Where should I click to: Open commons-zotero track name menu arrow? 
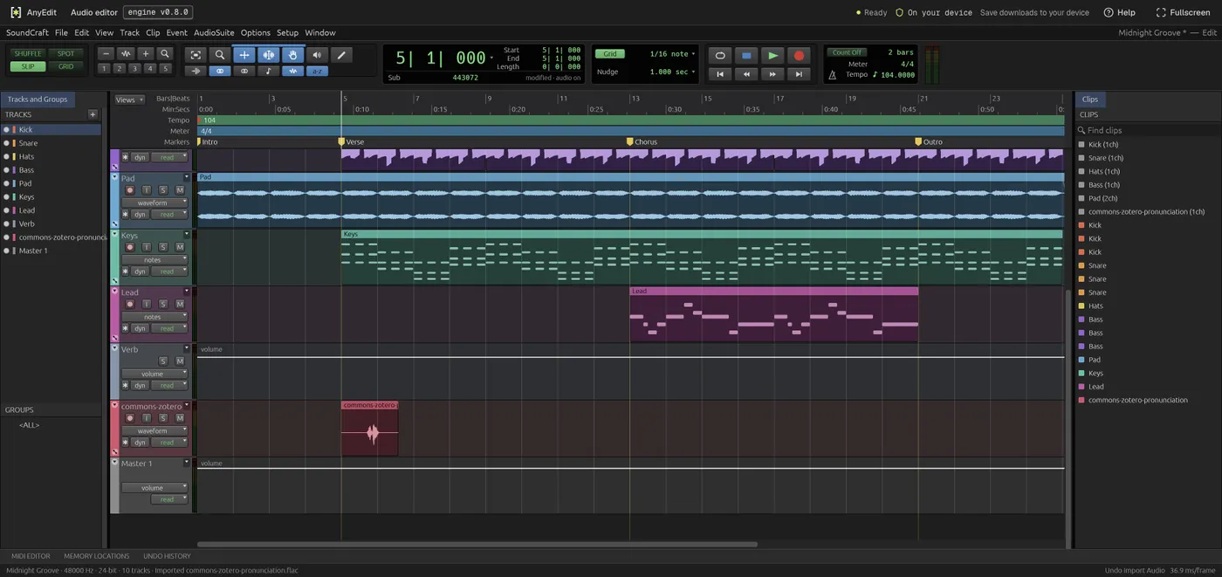pyautogui.click(x=186, y=406)
